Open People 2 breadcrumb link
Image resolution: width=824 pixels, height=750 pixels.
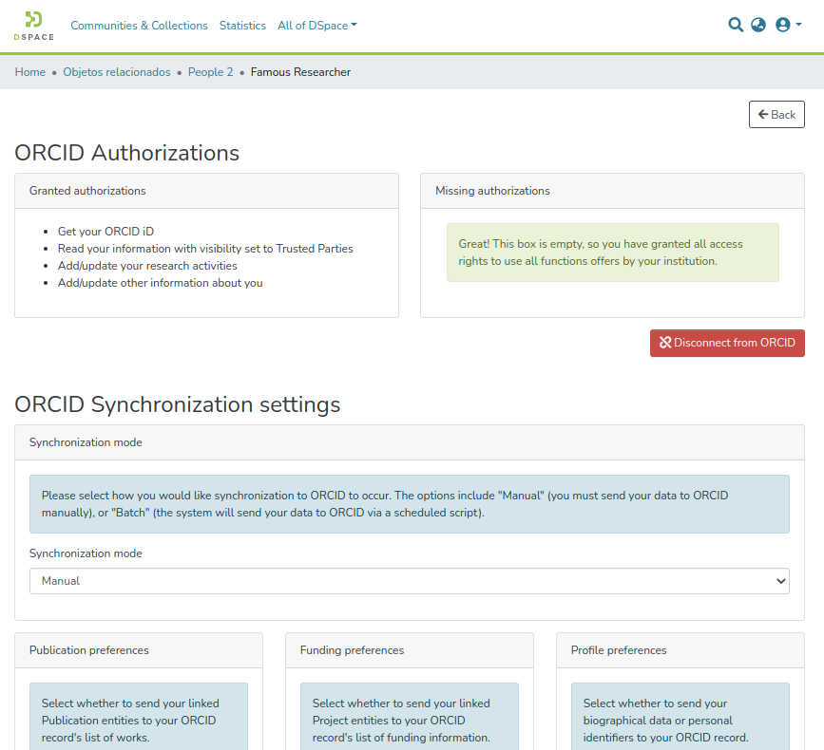click(210, 72)
